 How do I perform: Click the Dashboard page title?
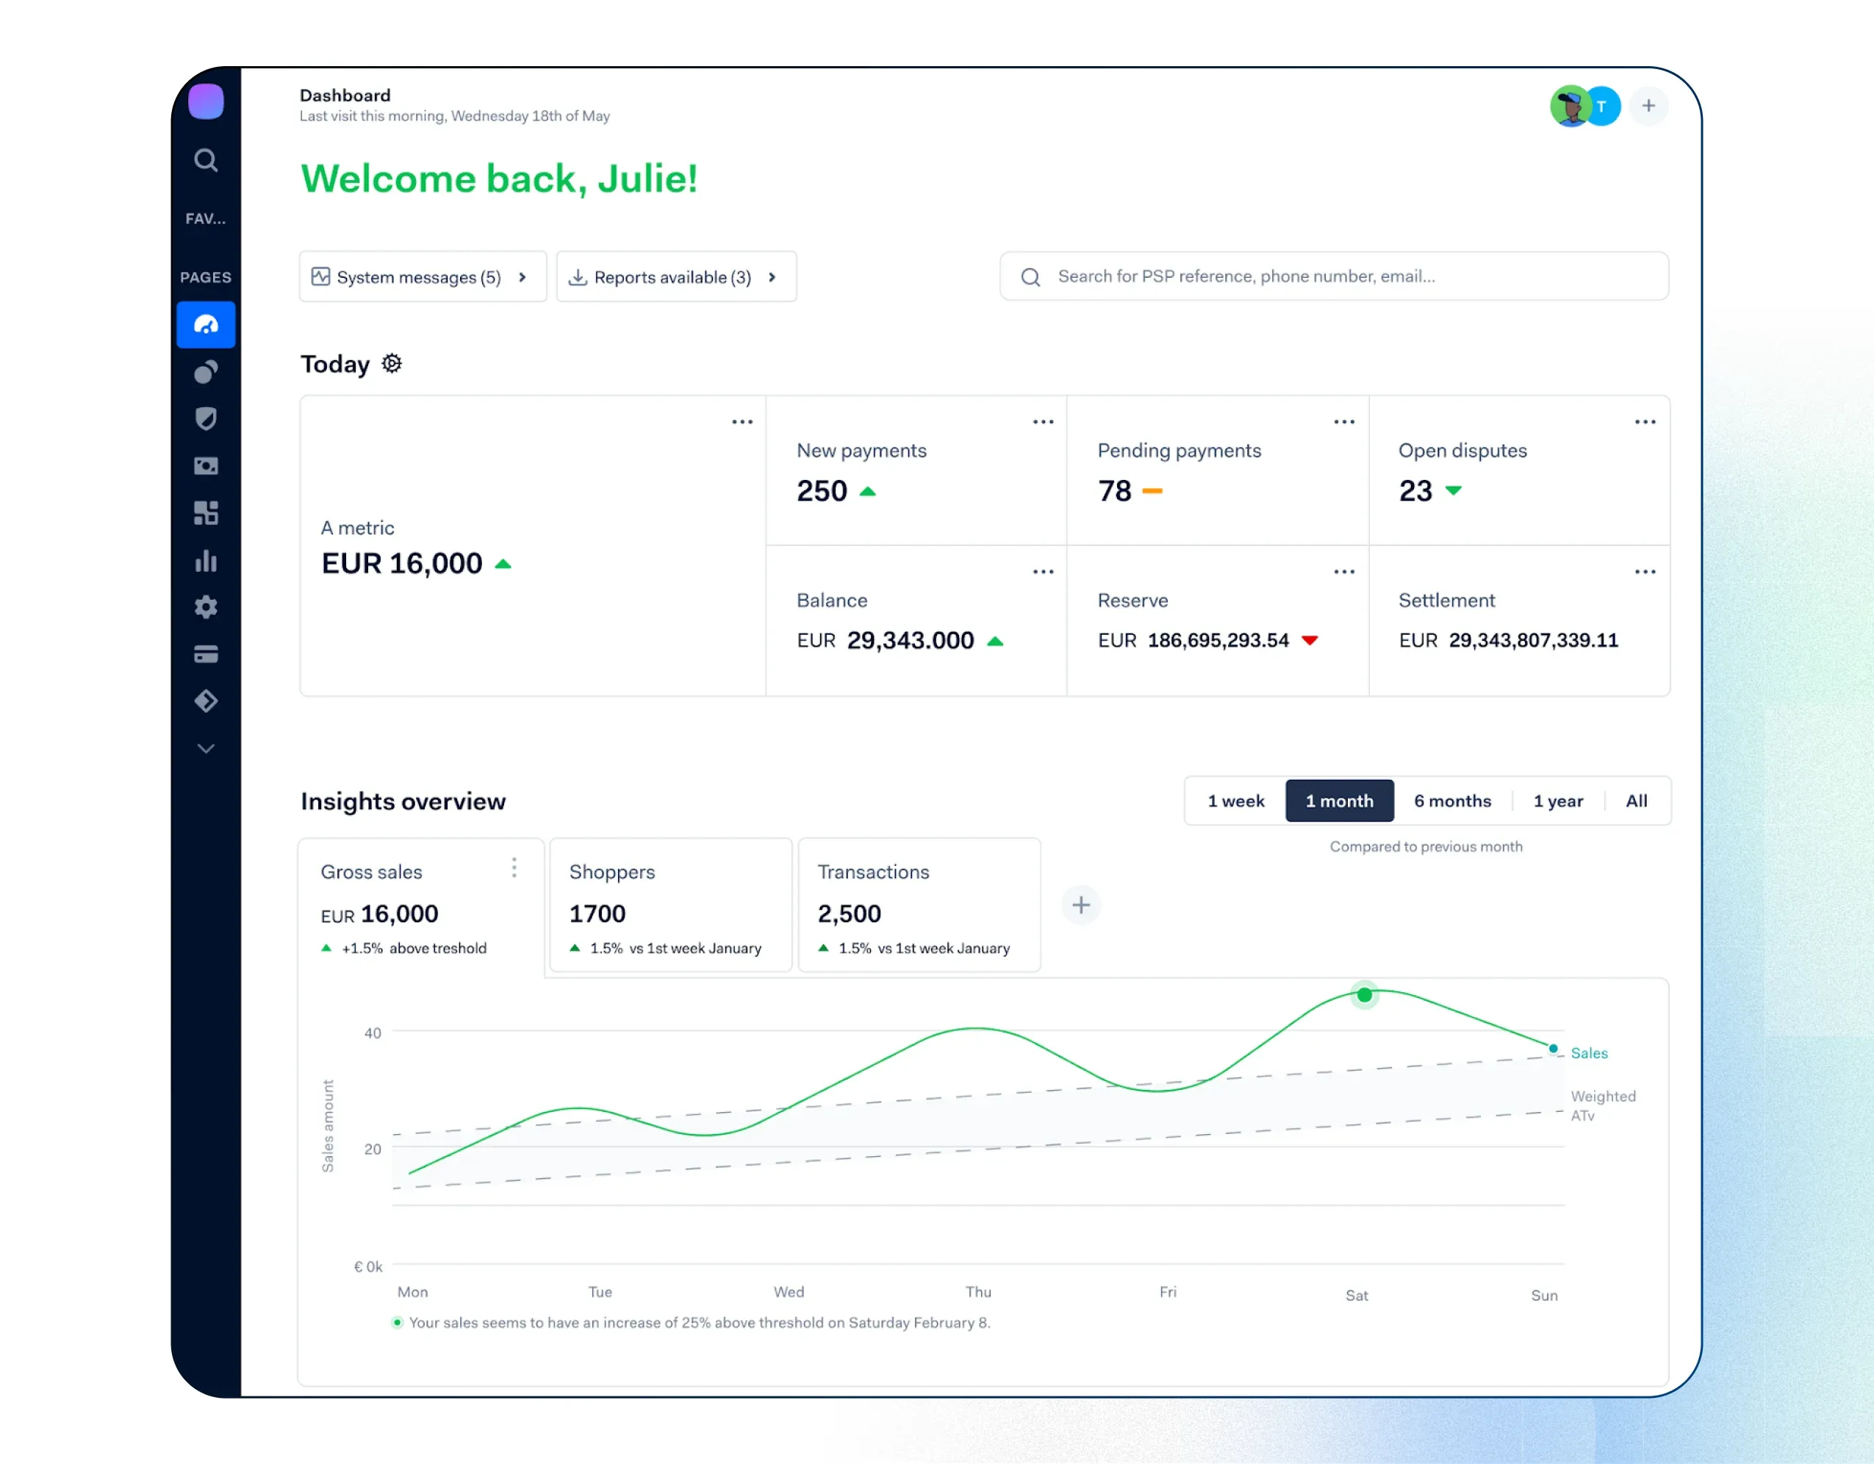(345, 96)
